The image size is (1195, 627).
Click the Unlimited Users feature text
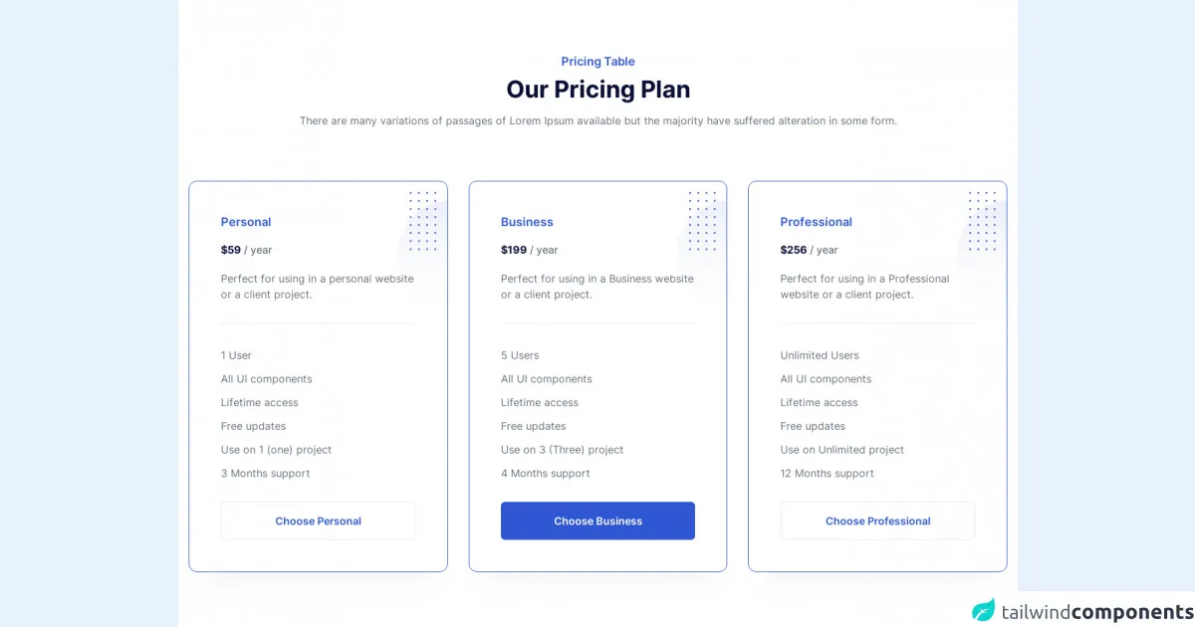819,355
